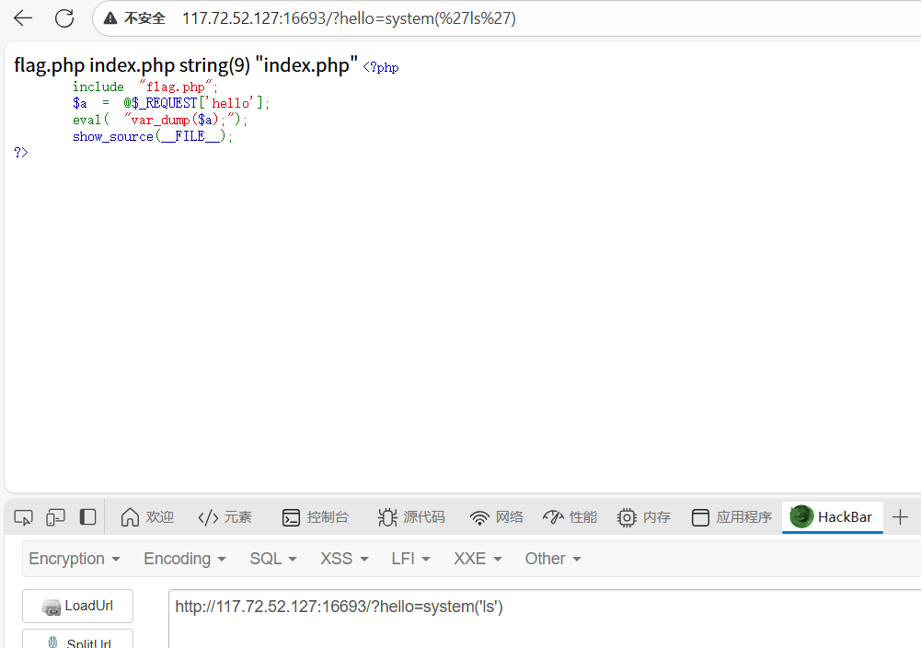Image resolution: width=921 pixels, height=648 pixels.
Task: Open the XXE dropdown menu
Action: (x=478, y=559)
